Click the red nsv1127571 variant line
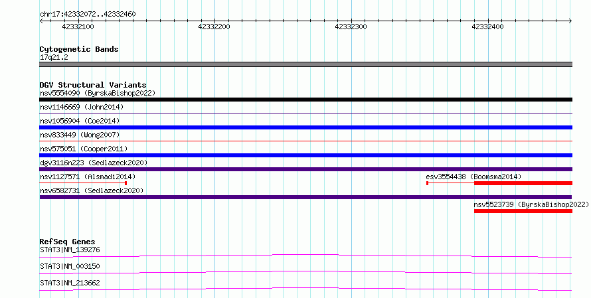Screen dimensions: 591x298 coord(83,183)
